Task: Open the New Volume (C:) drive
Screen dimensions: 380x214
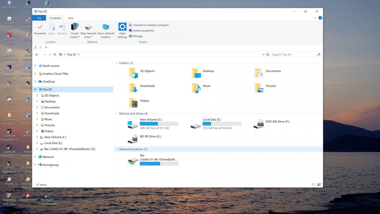Action: coord(133,124)
